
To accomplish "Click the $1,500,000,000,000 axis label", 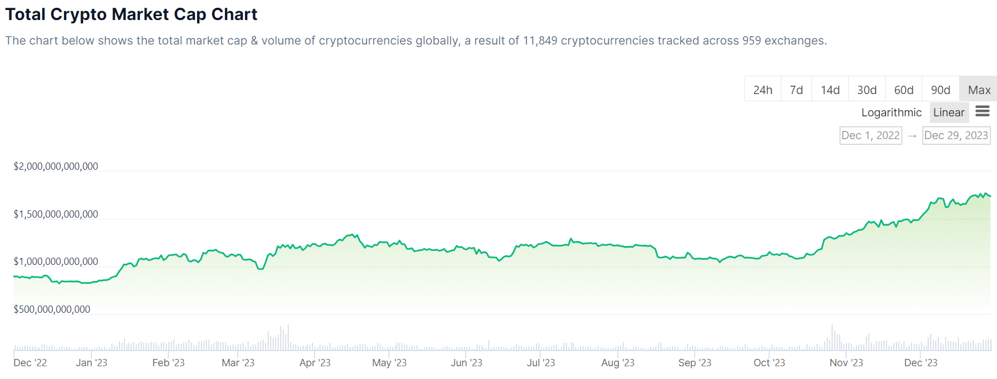I will point(55,213).
